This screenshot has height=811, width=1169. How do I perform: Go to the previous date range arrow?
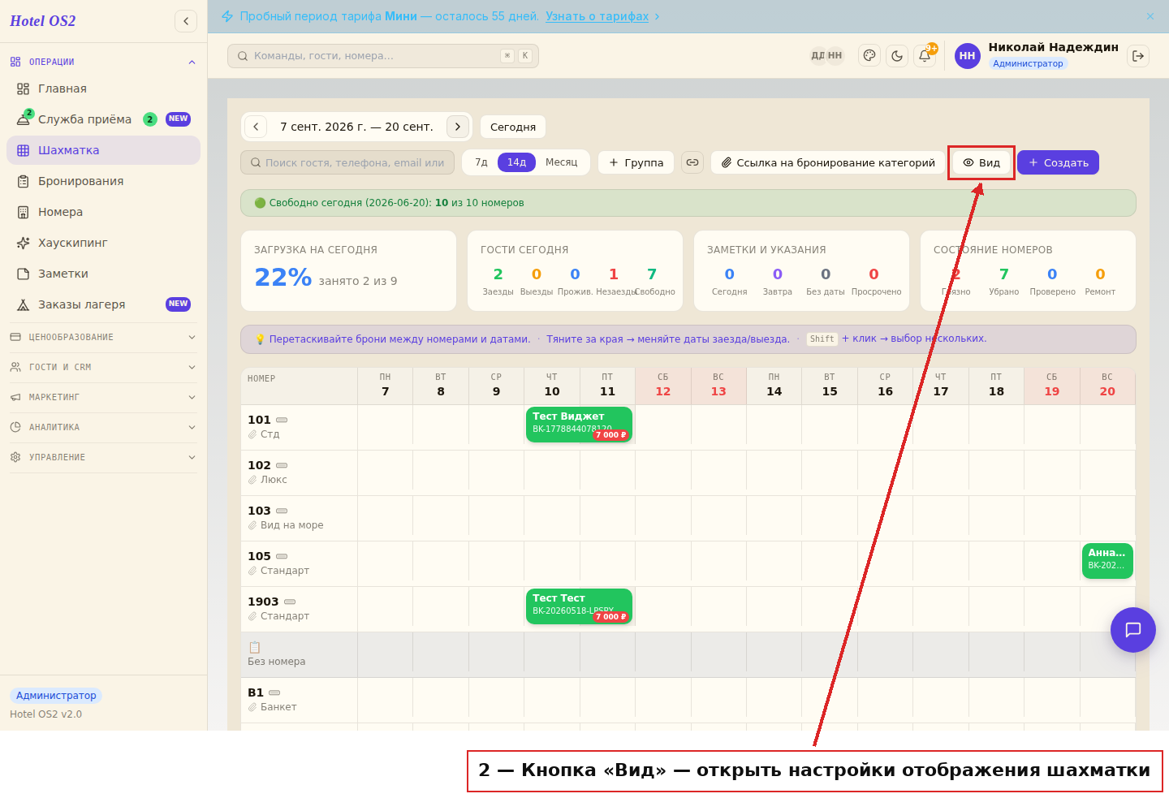pyautogui.click(x=256, y=127)
